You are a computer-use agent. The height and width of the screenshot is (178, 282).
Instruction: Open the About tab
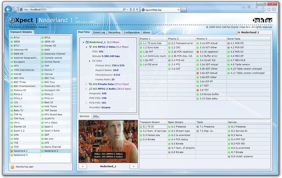(x=147, y=33)
